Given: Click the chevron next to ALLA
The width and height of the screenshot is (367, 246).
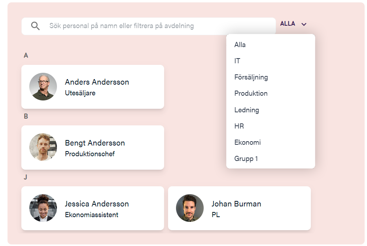Looking at the screenshot, I should 304,24.
